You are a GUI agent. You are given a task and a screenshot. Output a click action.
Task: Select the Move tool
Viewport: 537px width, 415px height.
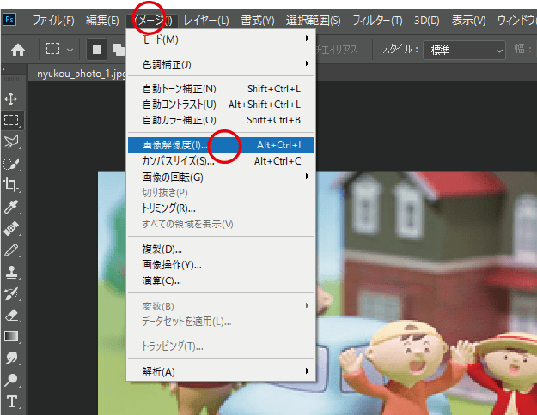pos(11,99)
